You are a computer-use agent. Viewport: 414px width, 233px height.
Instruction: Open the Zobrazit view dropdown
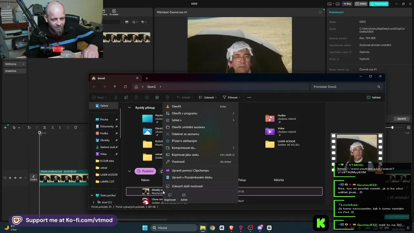point(207,97)
